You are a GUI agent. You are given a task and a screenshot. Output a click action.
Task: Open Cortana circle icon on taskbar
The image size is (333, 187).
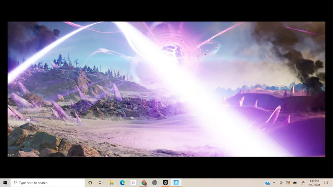pos(90,183)
